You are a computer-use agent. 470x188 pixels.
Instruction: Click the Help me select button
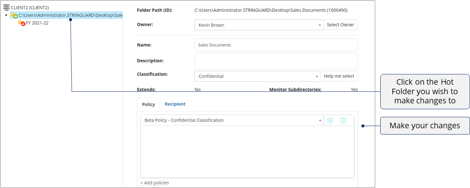(339, 76)
